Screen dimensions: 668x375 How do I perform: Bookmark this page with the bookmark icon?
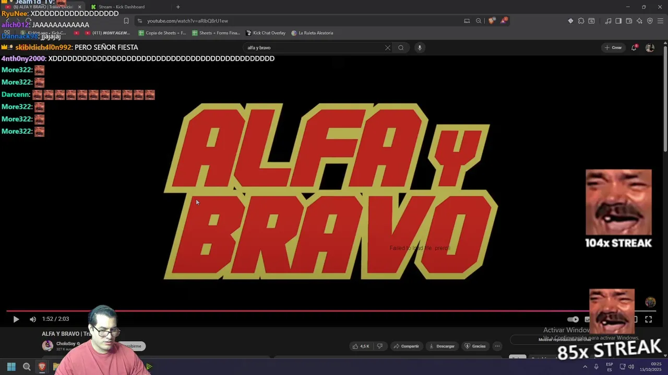click(126, 21)
